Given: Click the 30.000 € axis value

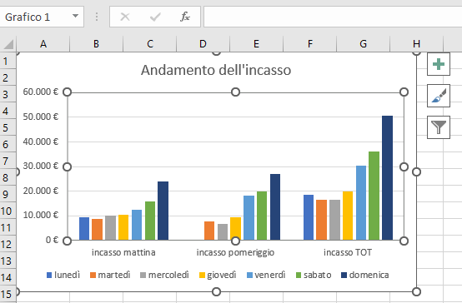Looking at the screenshot, I should pyautogui.click(x=41, y=166).
